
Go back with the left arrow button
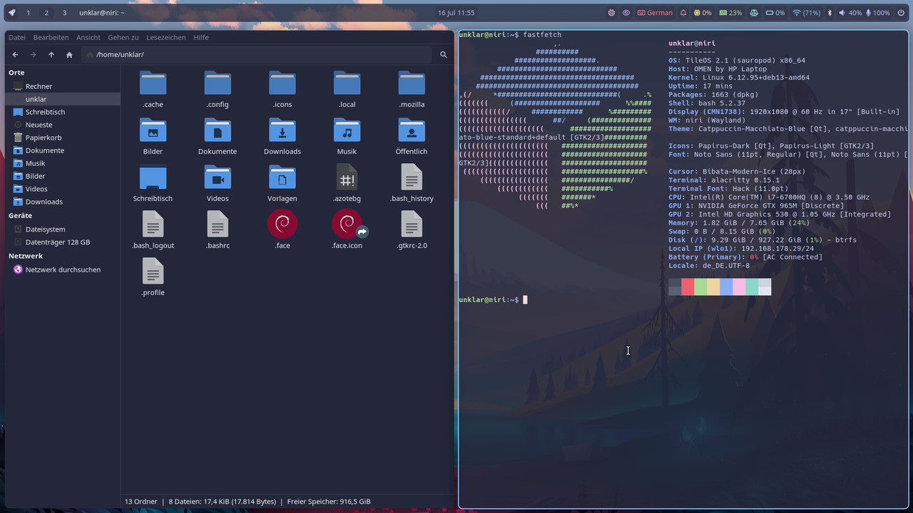pos(16,55)
